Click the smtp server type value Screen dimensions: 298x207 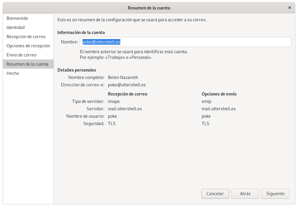tap(206, 101)
